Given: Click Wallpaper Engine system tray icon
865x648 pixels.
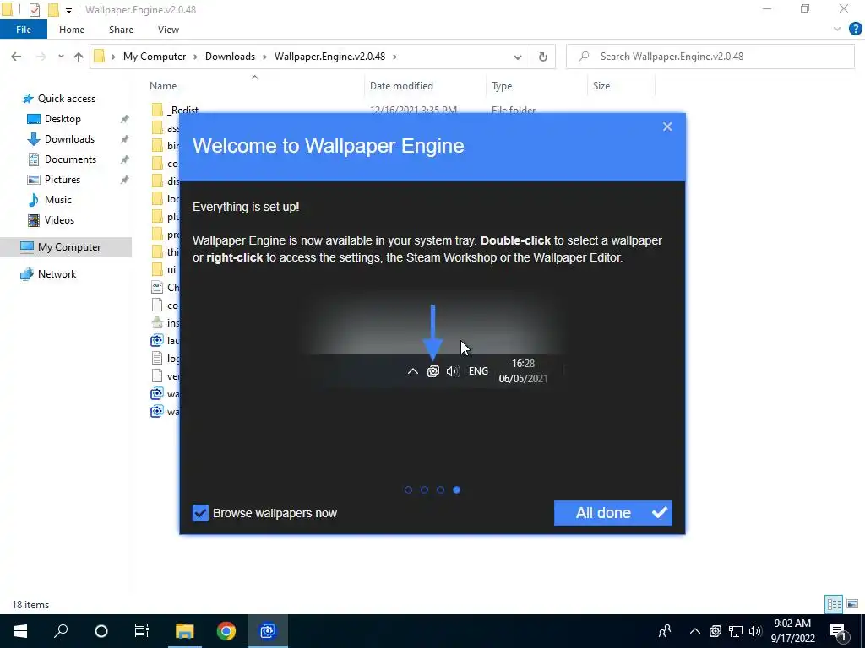Looking at the screenshot, I should pos(715,631).
